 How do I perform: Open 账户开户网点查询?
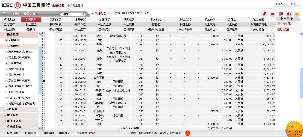pyautogui.click(x=19, y=98)
